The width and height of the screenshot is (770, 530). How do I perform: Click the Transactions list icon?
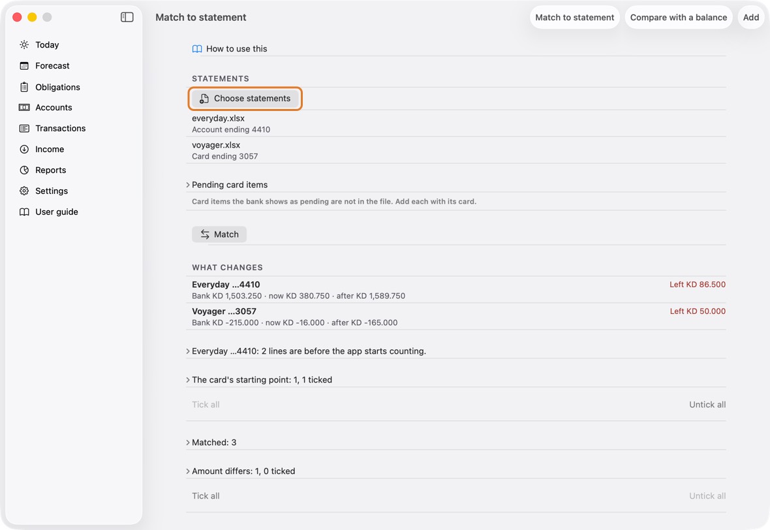coord(24,128)
